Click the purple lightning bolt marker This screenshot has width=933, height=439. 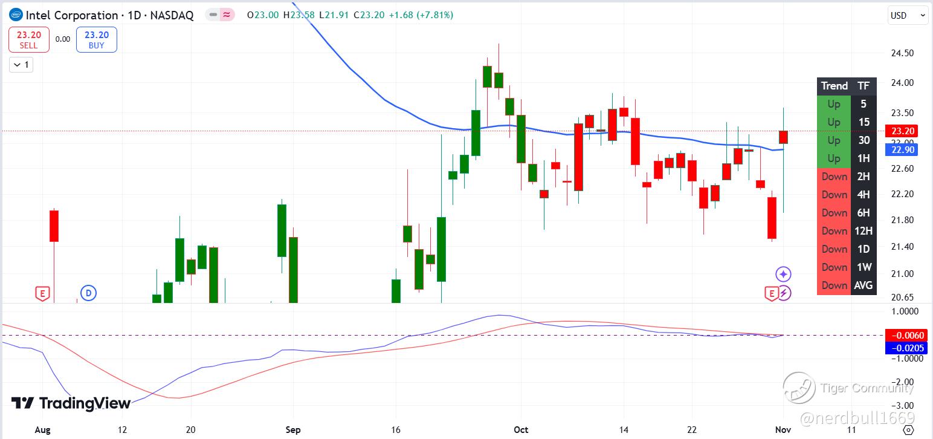click(x=784, y=293)
